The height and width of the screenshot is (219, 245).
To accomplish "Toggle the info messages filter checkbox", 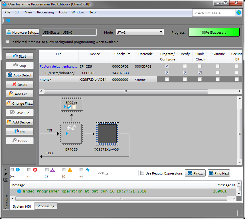I will pyautogui.click(x=12, y=169).
